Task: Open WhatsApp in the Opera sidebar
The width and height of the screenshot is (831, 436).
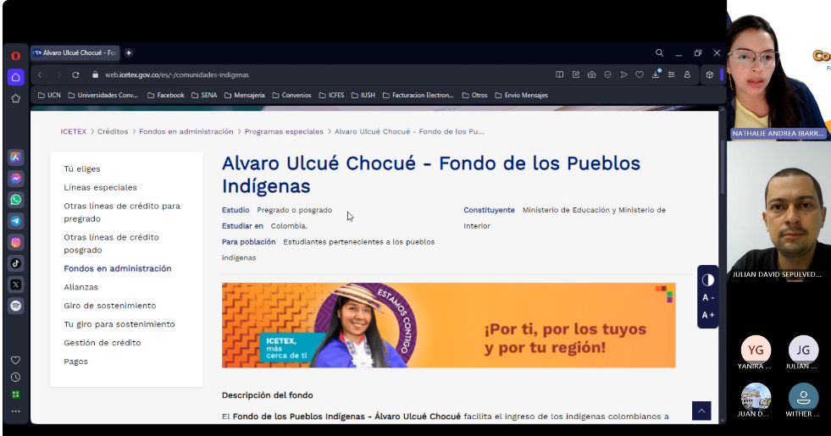Action: click(x=16, y=200)
